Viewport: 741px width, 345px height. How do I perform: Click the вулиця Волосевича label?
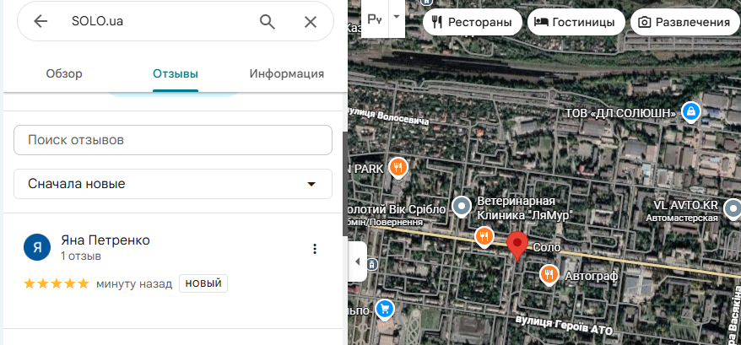(x=387, y=116)
